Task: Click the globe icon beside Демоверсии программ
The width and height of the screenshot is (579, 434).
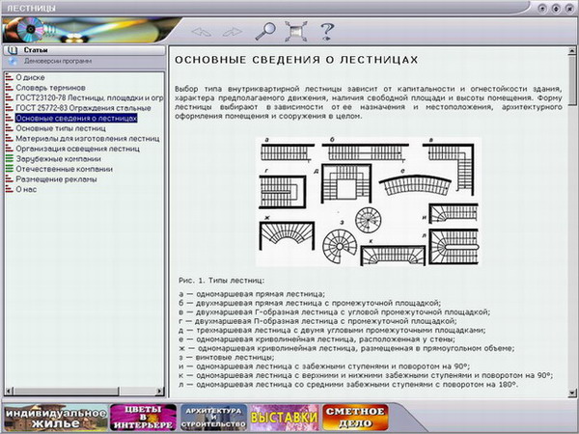Action: click(x=14, y=61)
